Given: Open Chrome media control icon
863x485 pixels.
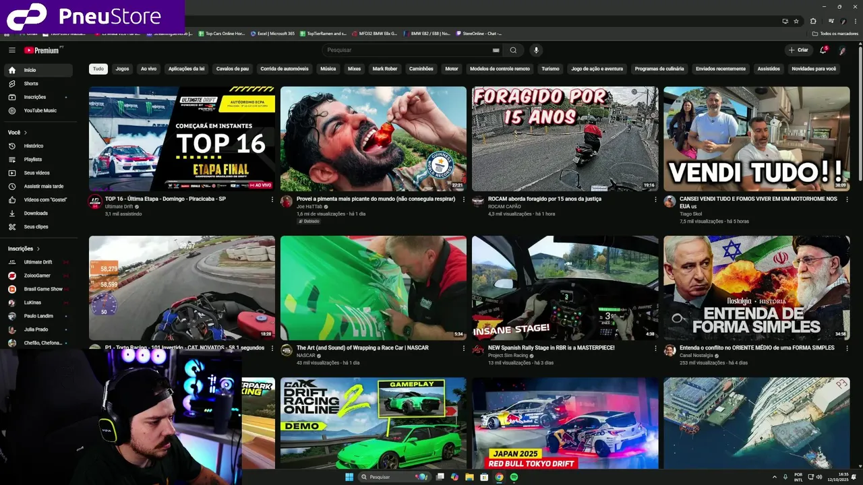Looking at the screenshot, I should click(831, 21).
